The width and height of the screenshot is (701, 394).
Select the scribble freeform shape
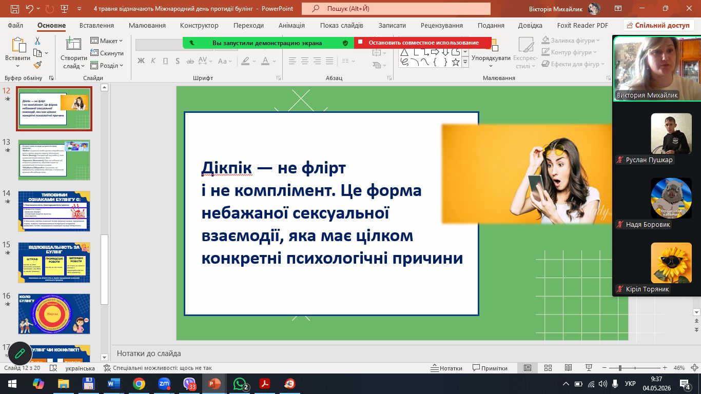[x=404, y=62]
